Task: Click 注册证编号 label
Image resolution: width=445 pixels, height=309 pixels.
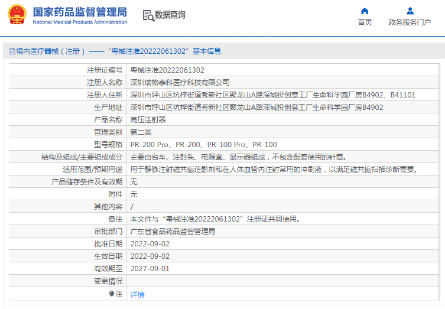Action: 105,70
